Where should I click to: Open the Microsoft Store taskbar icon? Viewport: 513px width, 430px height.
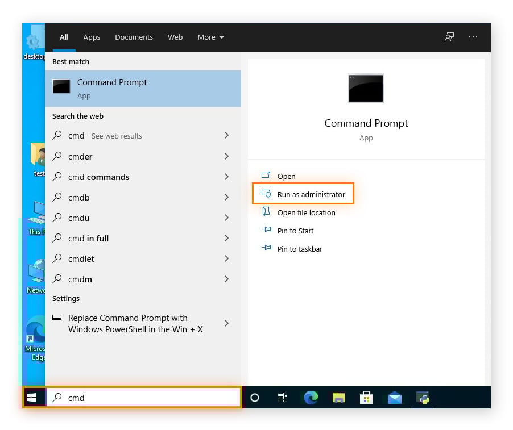coord(367,398)
